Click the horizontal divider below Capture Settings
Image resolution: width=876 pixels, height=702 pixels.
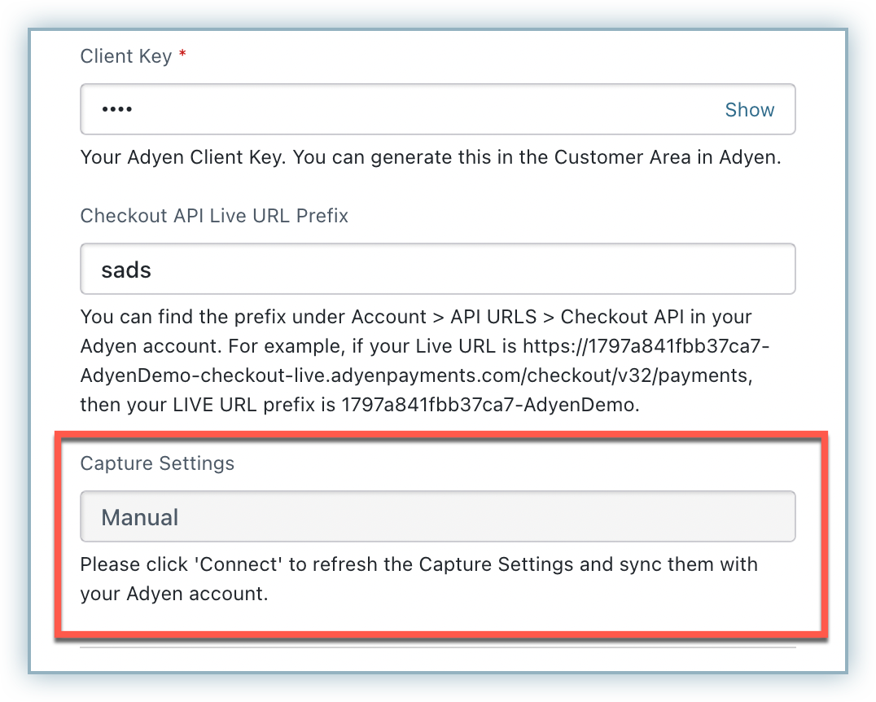pos(437,647)
